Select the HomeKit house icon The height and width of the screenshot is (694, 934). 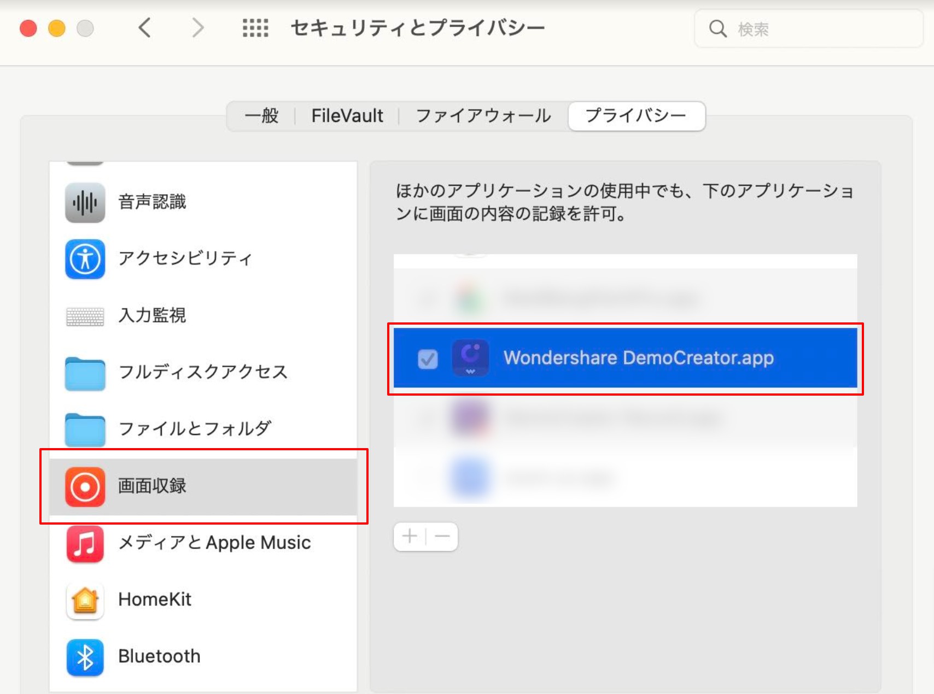pyautogui.click(x=85, y=601)
